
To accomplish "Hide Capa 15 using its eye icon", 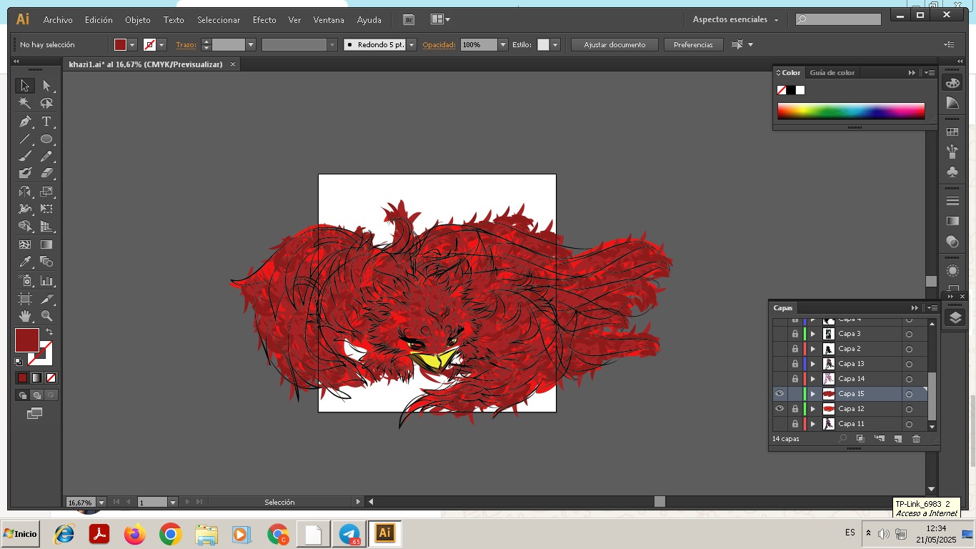I will pyautogui.click(x=780, y=394).
